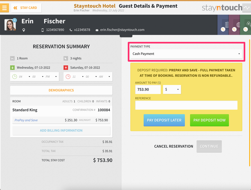Click the group circles icon
Viewport: 251px width, 190px height.
click(x=249, y=24)
